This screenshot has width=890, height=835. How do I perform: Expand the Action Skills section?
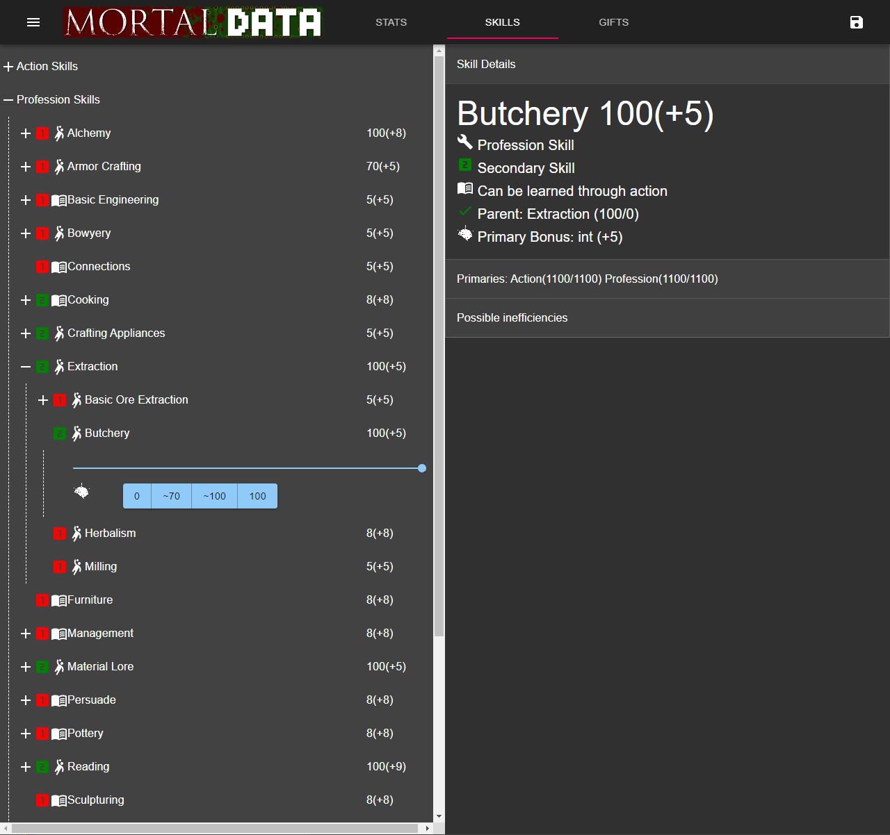[x=8, y=67]
